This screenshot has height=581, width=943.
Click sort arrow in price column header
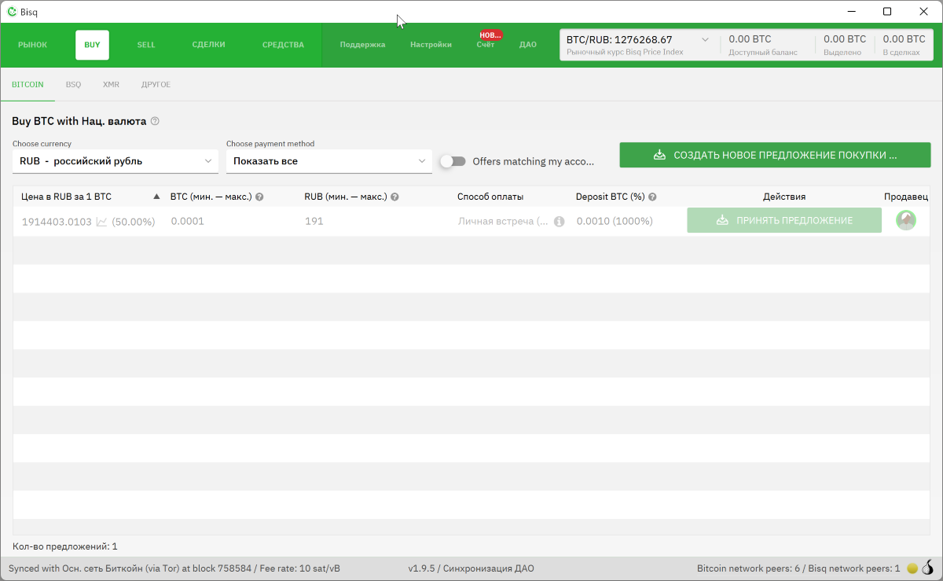(x=156, y=197)
